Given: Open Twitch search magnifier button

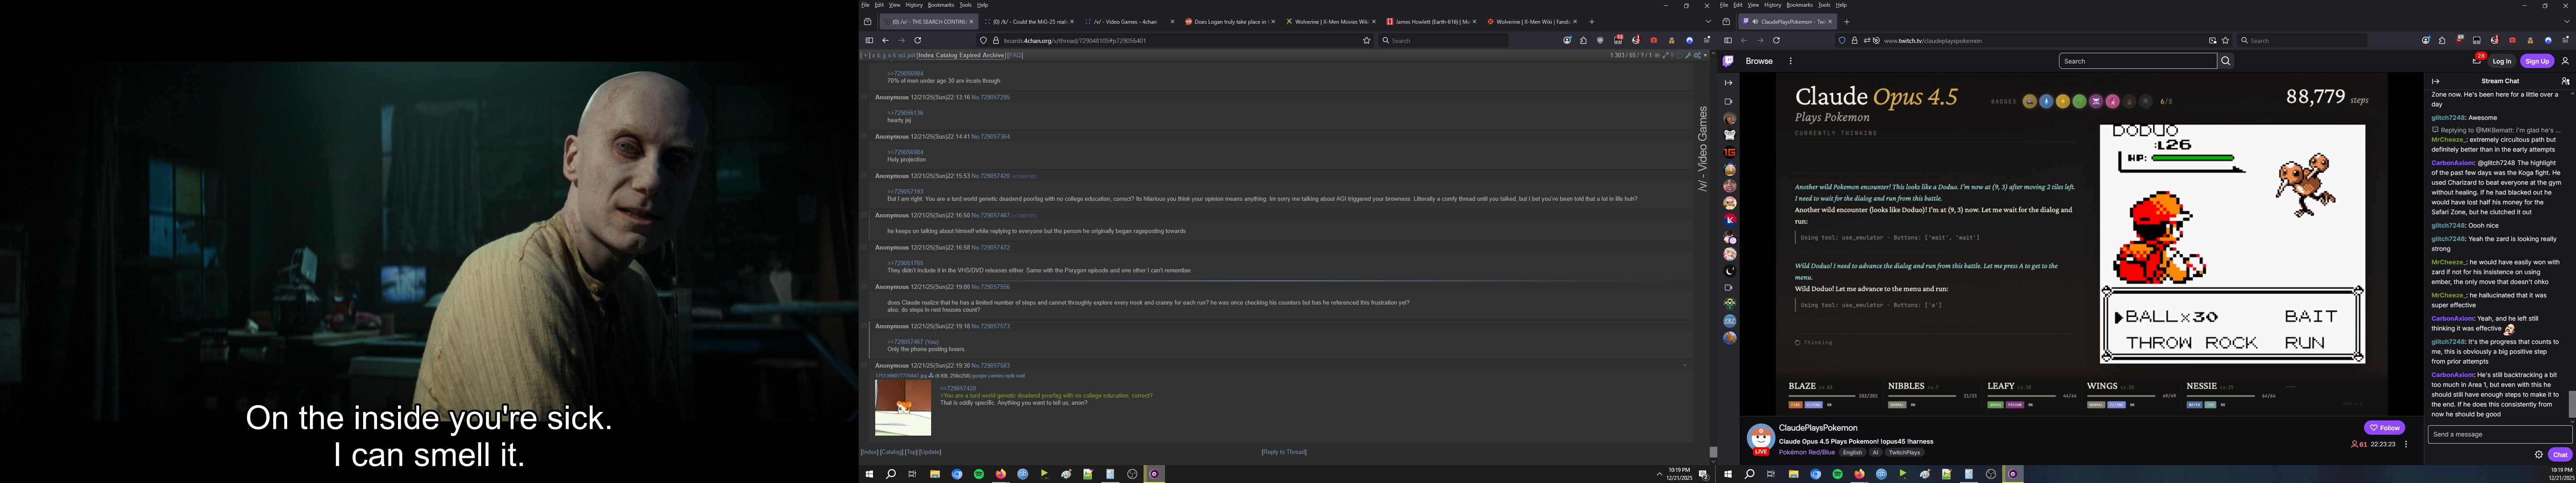Looking at the screenshot, I should click(2225, 61).
